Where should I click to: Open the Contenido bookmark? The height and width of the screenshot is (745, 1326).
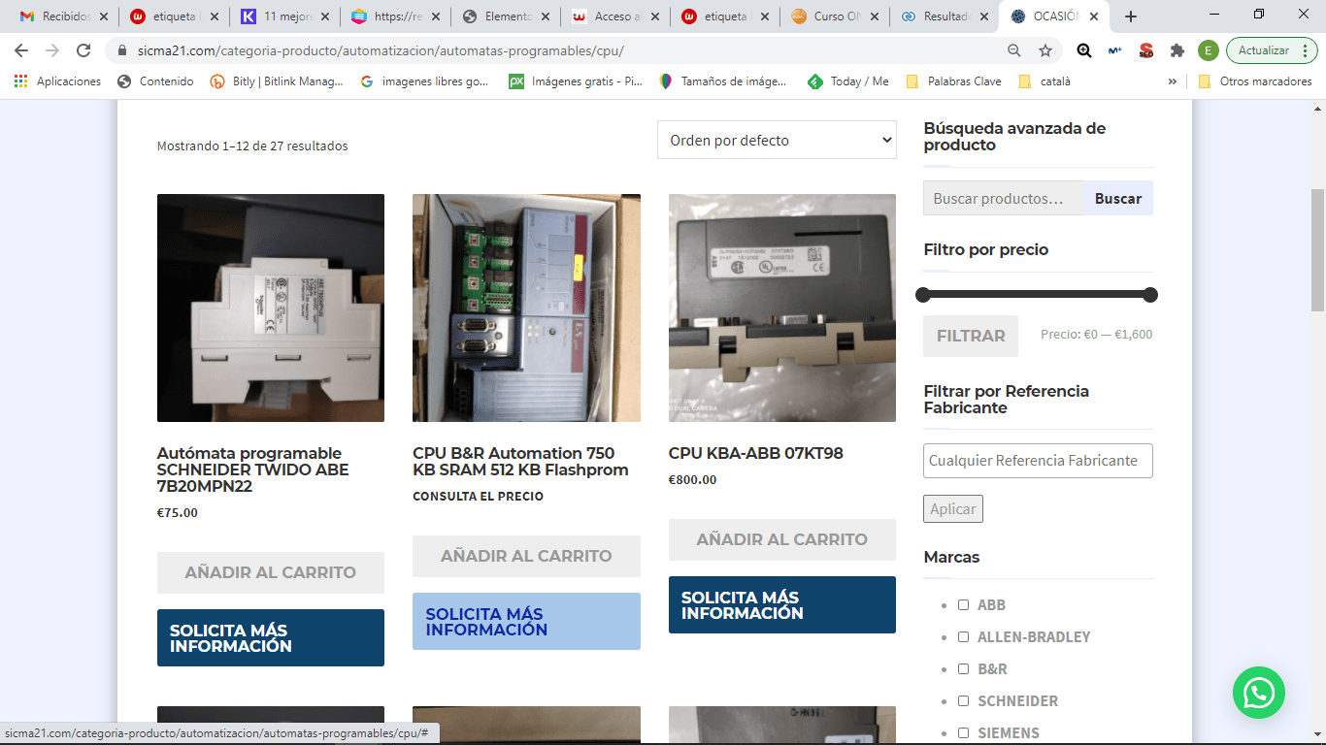point(155,81)
